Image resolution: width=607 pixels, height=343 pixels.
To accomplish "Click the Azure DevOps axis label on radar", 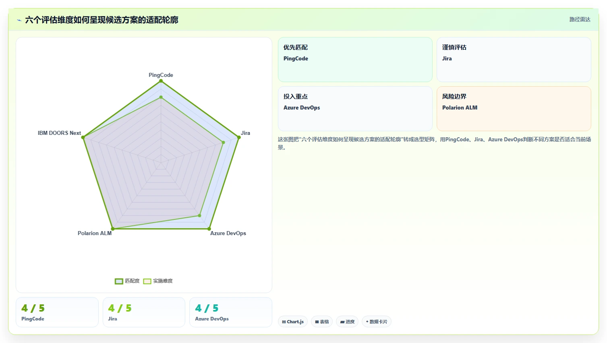I will (x=228, y=233).
